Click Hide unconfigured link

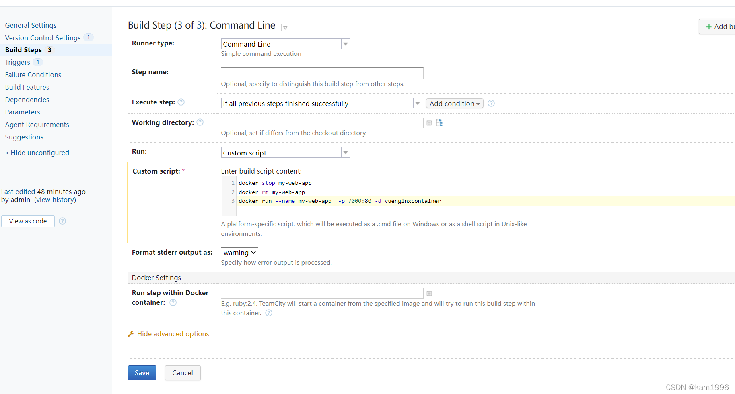[37, 153]
